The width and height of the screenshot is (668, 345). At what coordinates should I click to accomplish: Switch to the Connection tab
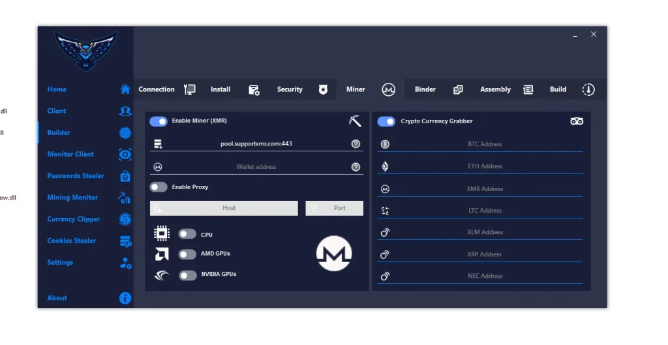[157, 89]
